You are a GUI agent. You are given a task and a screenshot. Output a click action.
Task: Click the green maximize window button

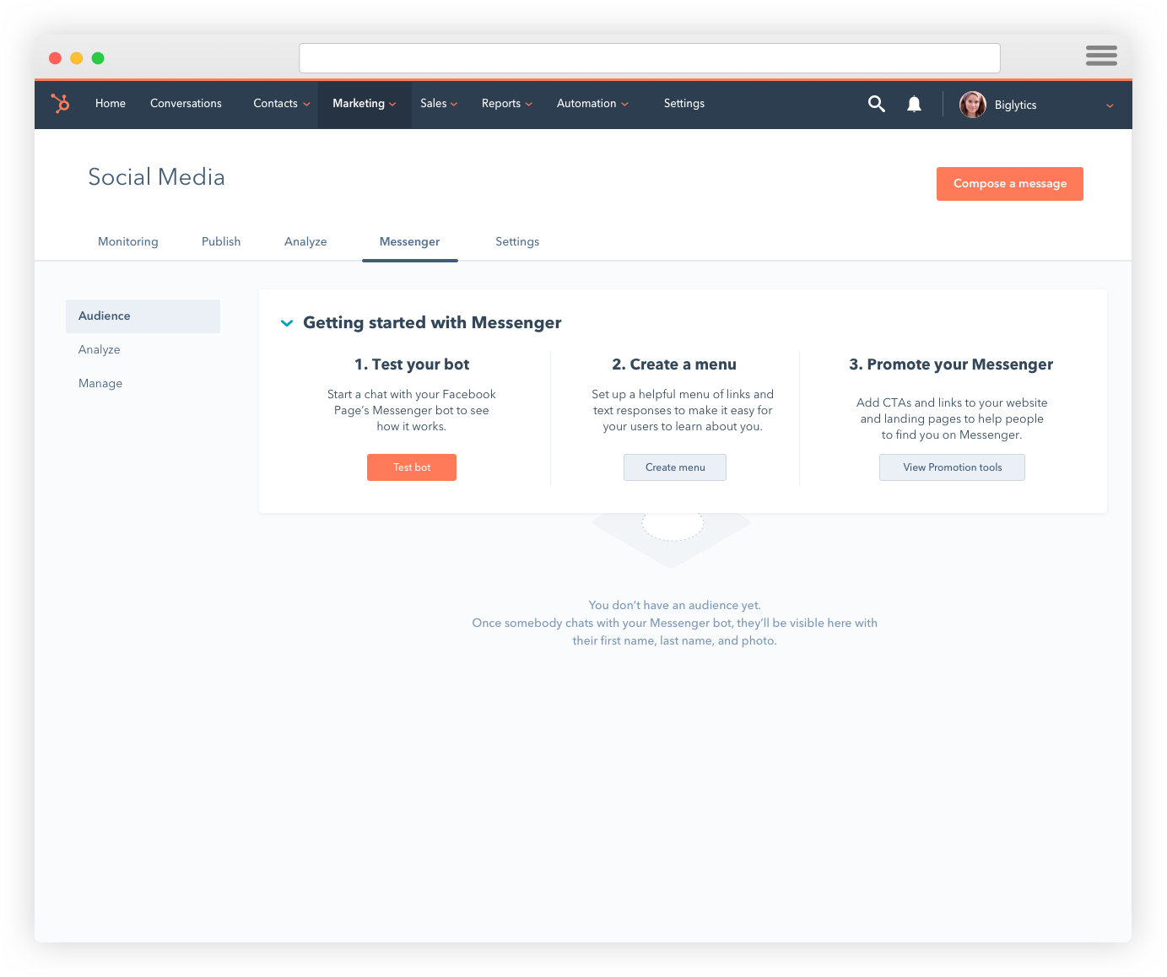[98, 58]
